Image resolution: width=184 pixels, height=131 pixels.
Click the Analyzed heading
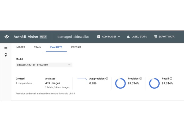coord(50,78)
